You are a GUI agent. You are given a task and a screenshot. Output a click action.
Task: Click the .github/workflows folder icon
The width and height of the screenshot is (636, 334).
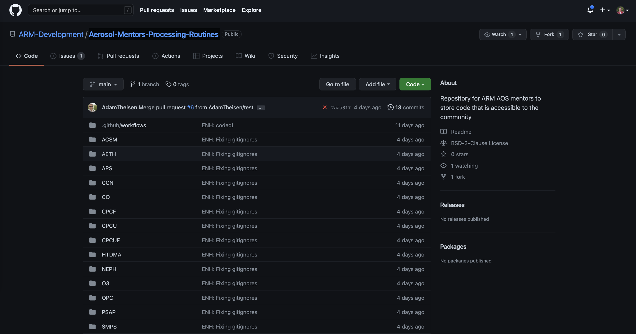pyautogui.click(x=92, y=125)
